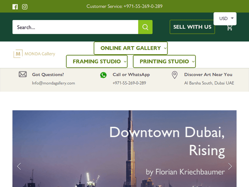
Task: Open the USD currency selector
Action: point(225,19)
